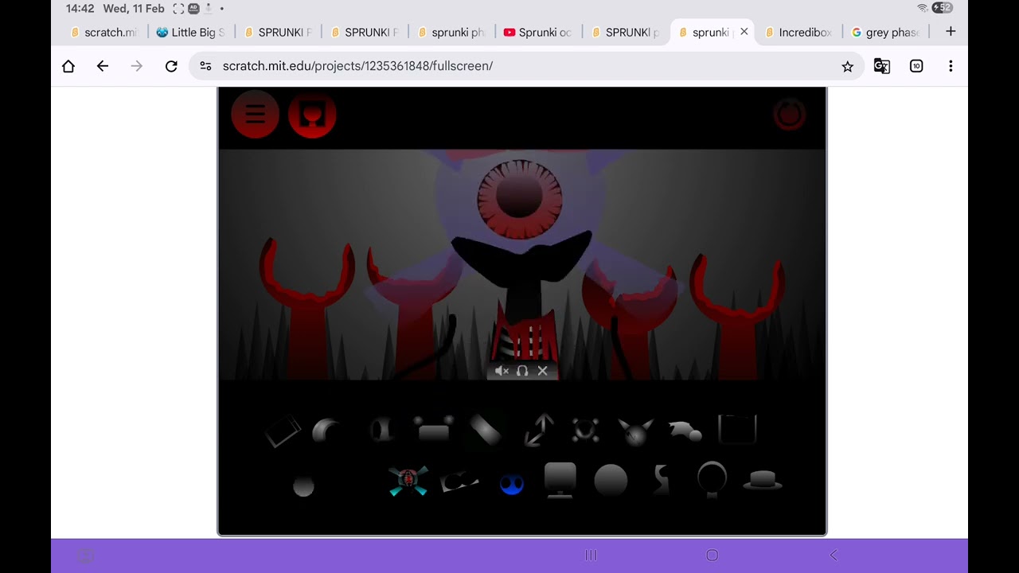Open the browser three-dot menu

951,66
